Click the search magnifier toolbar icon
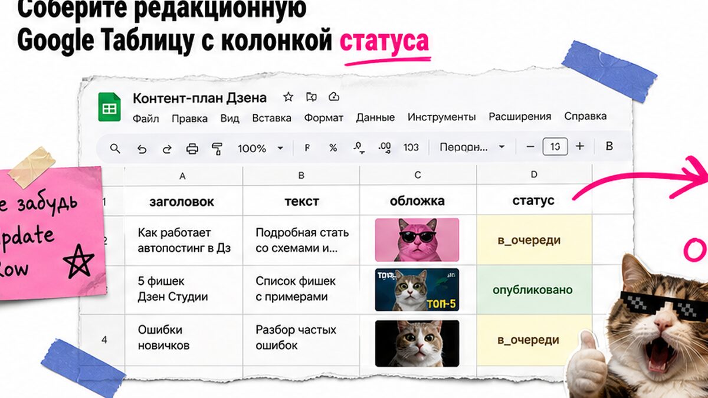This screenshot has width=708, height=398. point(116,148)
